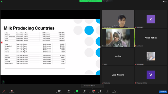The height and width of the screenshot is (94, 168).
Task: Unmute the microphone in the Zoom toolbar
Action: tap(4, 91)
